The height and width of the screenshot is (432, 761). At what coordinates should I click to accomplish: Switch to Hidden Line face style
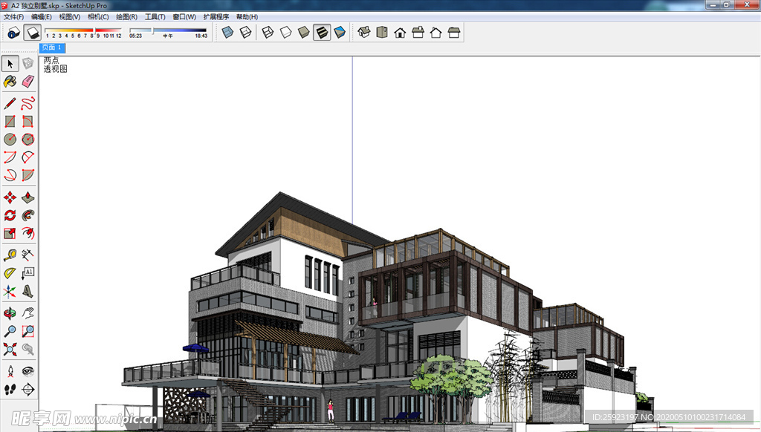[x=286, y=33]
